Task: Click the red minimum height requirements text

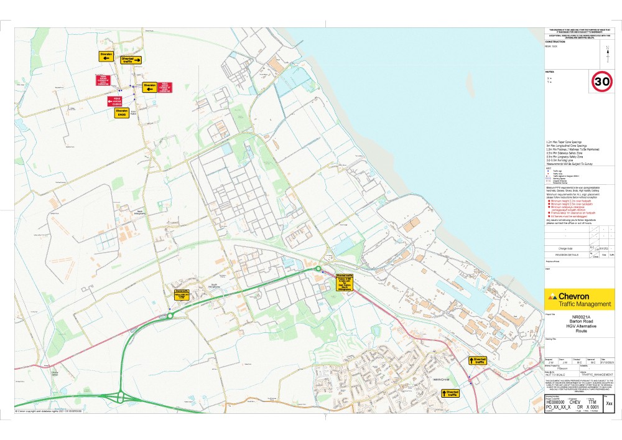Action: coord(571,204)
